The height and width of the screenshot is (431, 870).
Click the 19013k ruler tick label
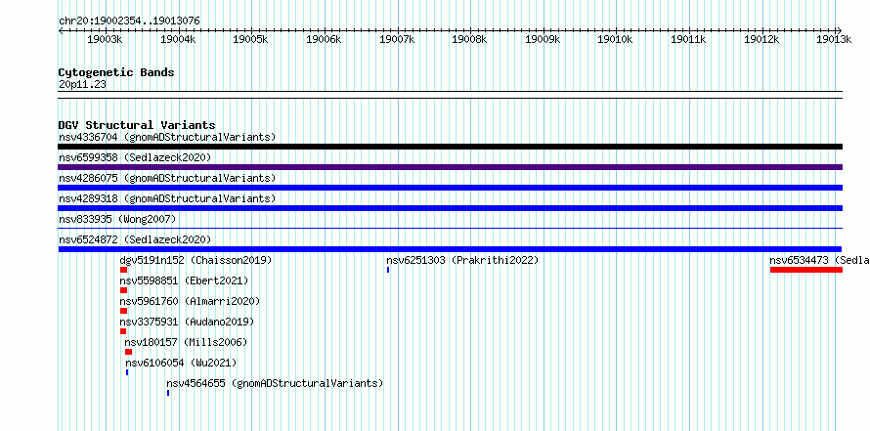pos(835,40)
